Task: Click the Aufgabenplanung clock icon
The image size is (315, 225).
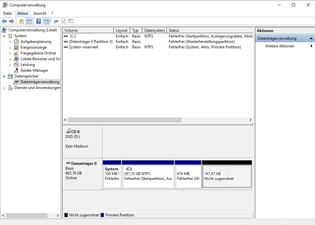Action: [x=16, y=42]
